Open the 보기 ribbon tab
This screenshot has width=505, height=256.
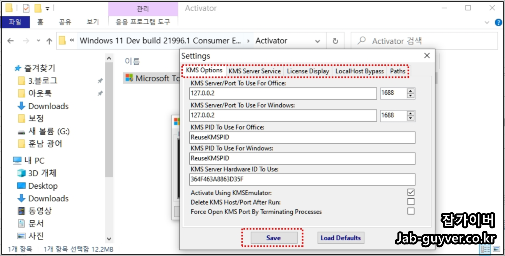click(x=93, y=22)
